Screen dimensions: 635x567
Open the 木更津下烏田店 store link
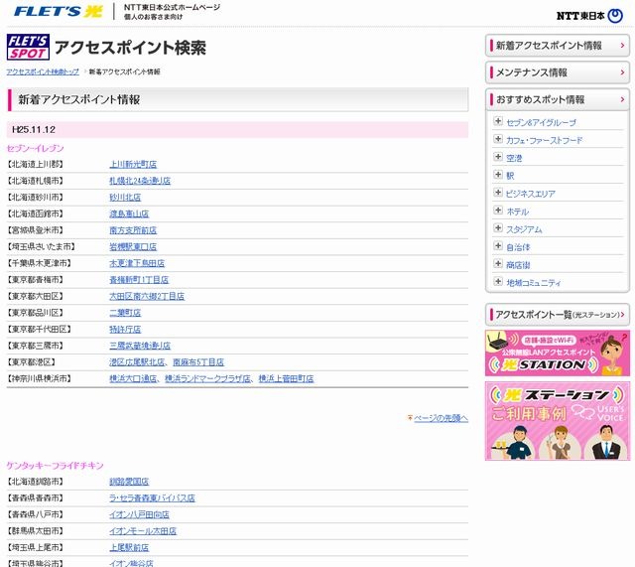pyautogui.click(x=137, y=263)
